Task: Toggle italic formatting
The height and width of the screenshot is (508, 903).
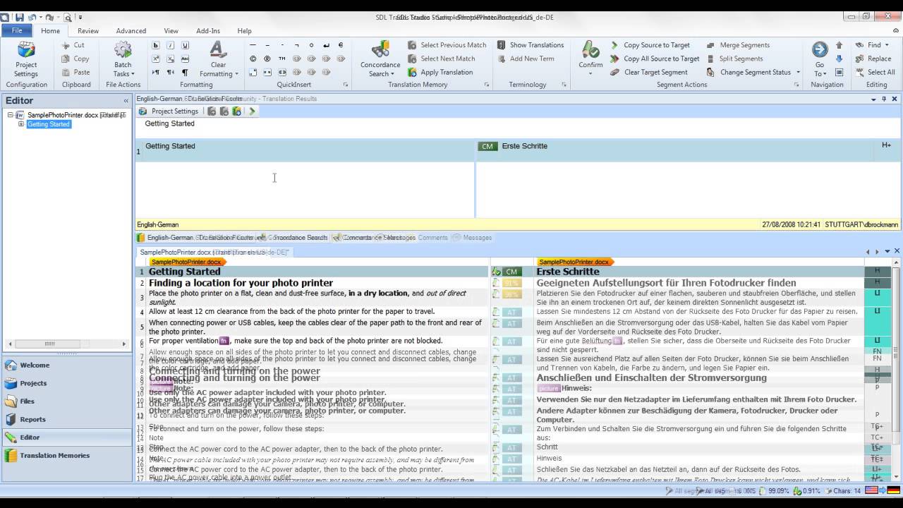Action: pos(170,45)
